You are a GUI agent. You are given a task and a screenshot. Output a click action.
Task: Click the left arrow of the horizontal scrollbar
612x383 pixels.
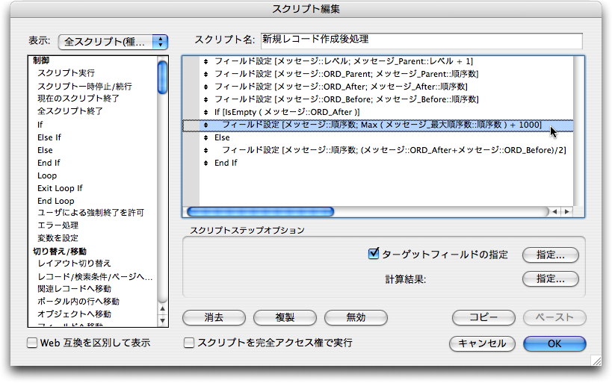tap(555, 212)
